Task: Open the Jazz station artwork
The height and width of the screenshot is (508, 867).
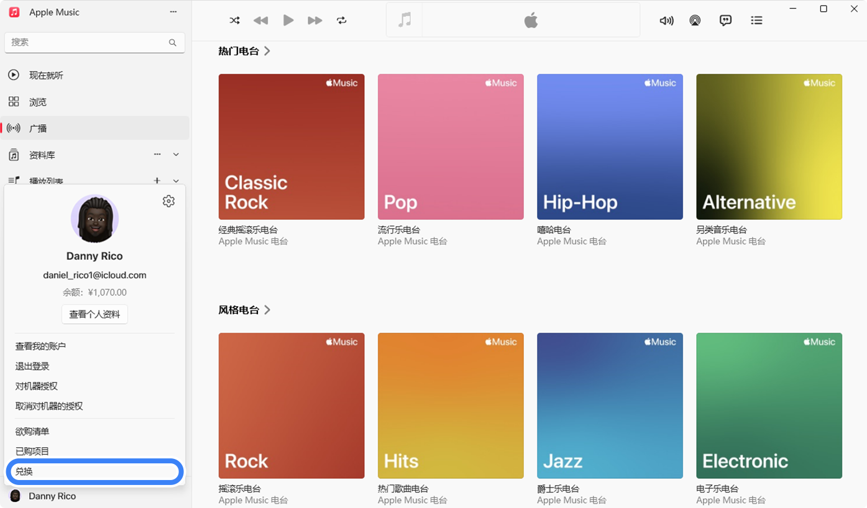Action: (x=610, y=406)
